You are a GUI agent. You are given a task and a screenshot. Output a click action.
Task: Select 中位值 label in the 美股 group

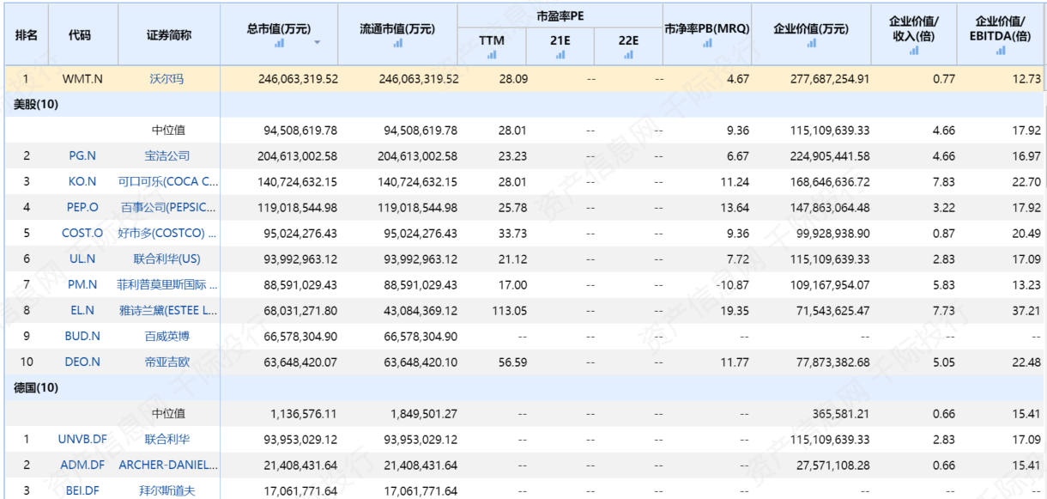tap(168, 131)
